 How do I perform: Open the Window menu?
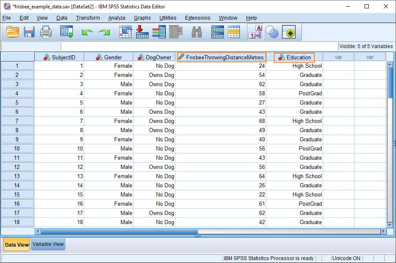coord(228,18)
